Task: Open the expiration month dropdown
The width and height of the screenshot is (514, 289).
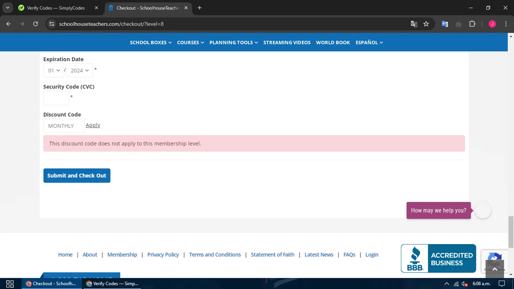Action: coord(54,71)
